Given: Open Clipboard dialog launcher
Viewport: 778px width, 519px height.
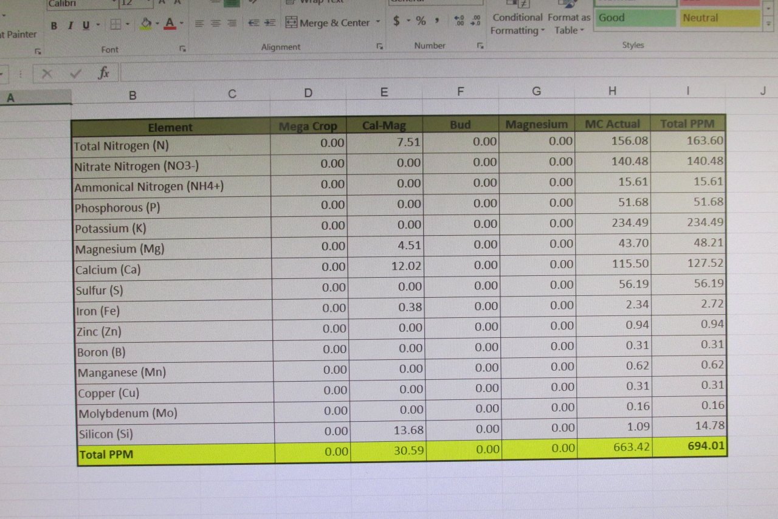Looking at the screenshot, I should point(37,51).
